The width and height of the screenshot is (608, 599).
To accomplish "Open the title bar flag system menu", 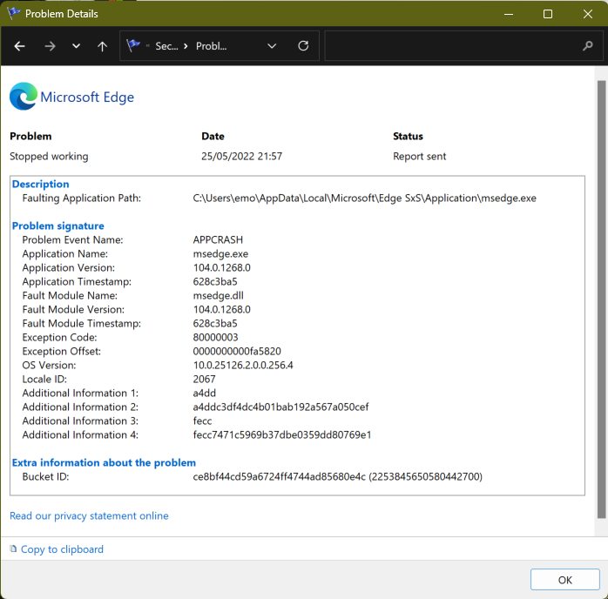I will (14, 14).
